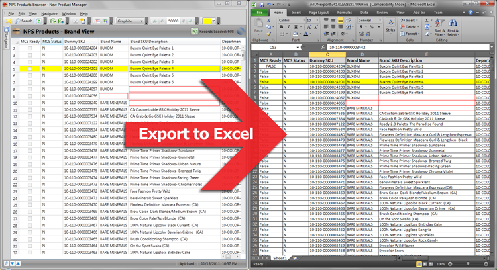This screenshot has width=497, height=270.
Task: Toggle Italic formatting in Excel
Action: (x=288, y=27)
